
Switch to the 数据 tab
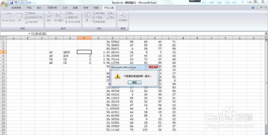(75, 8)
